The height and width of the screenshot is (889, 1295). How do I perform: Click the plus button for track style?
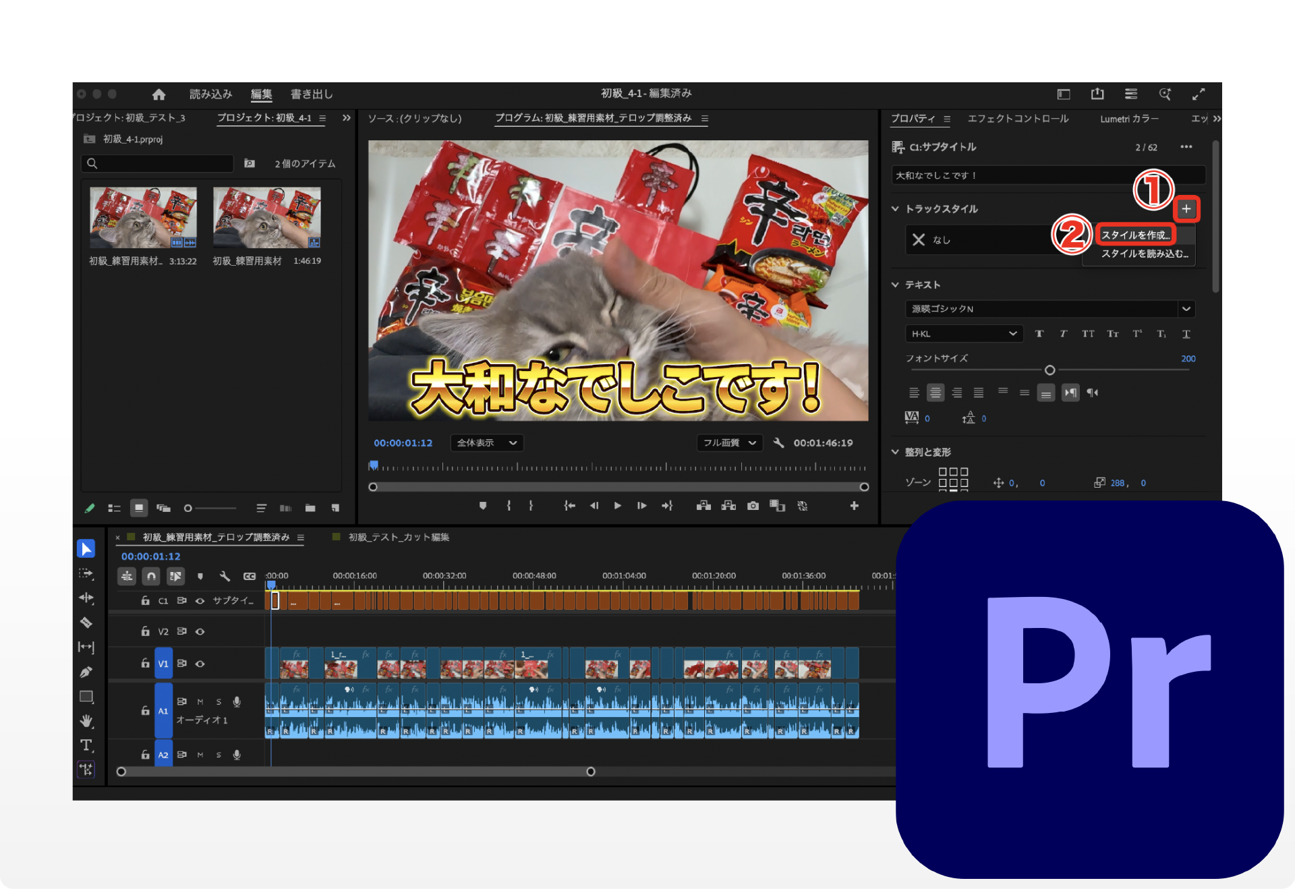(x=1186, y=209)
